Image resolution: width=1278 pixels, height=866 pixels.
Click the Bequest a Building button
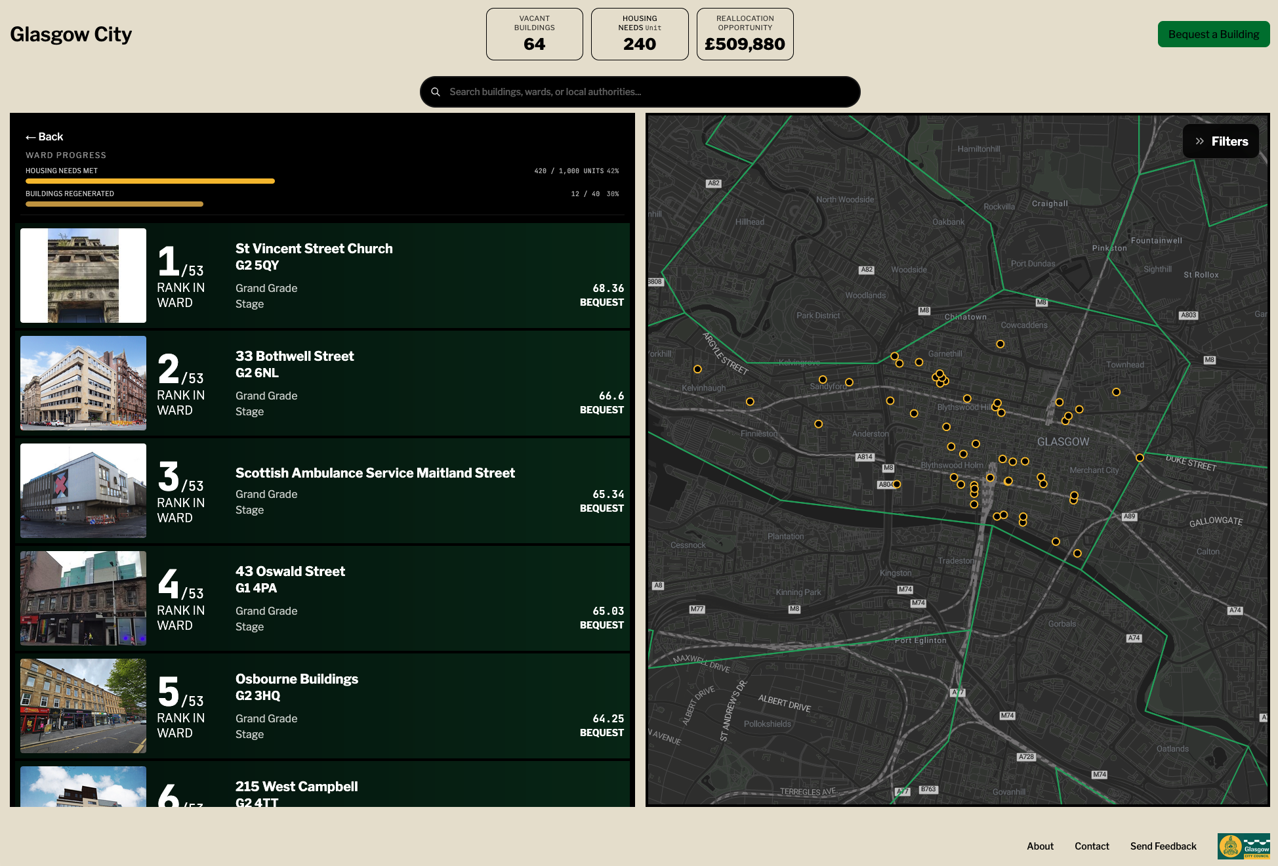pos(1213,34)
